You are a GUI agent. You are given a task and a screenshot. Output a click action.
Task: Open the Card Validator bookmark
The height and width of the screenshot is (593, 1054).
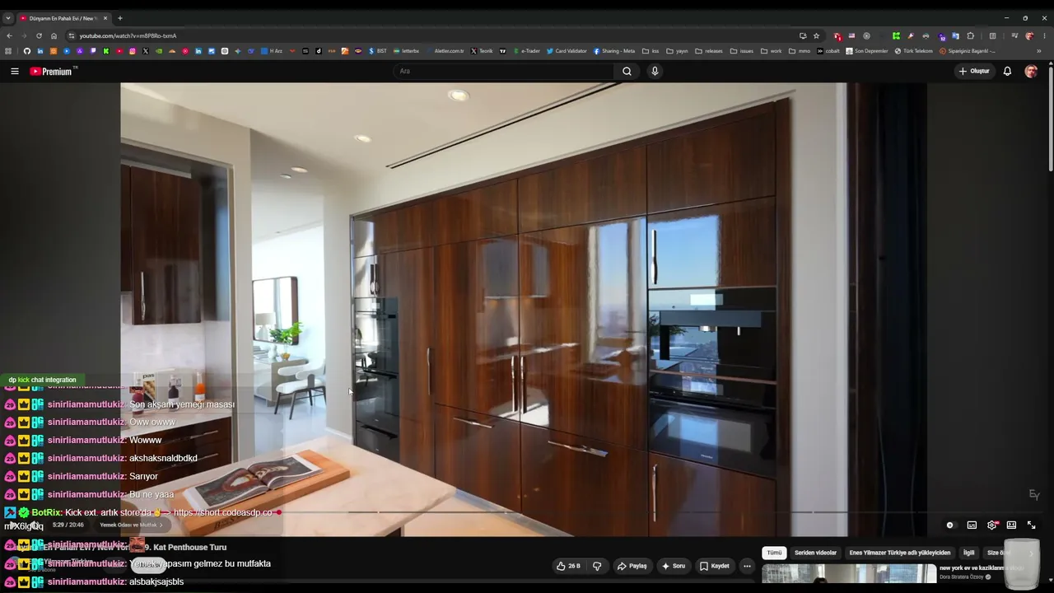567,51
